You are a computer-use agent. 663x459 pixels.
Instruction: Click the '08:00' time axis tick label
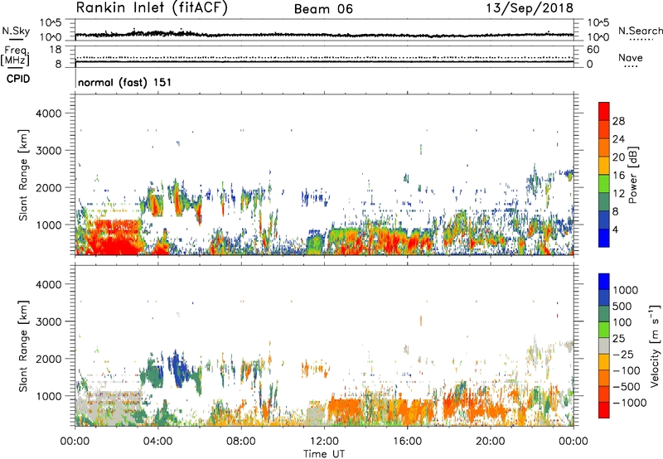click(x=241, y=442)
